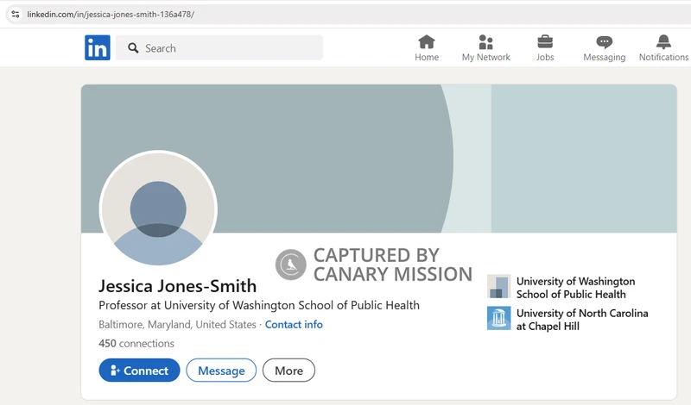Click the default profile avatar photo
The width and height of the screenshot is (691, 405).
(158, 209)
